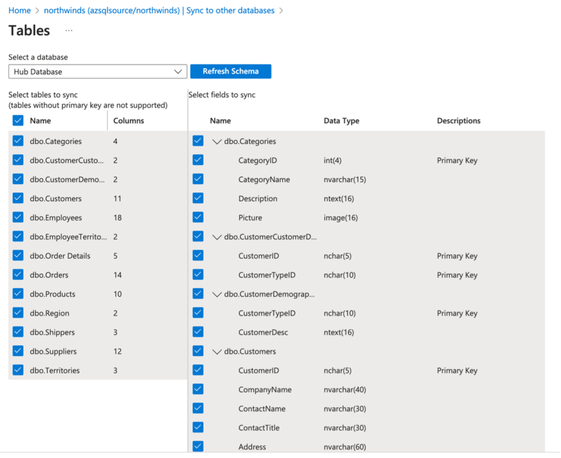Collapse the dbo.CustomerDemograp group

pyautogui.click(x=217, y=293)
